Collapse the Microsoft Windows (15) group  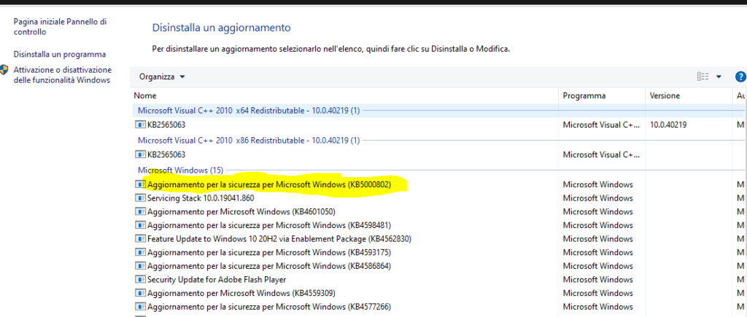pyautogui.click(x=180, y=170)
